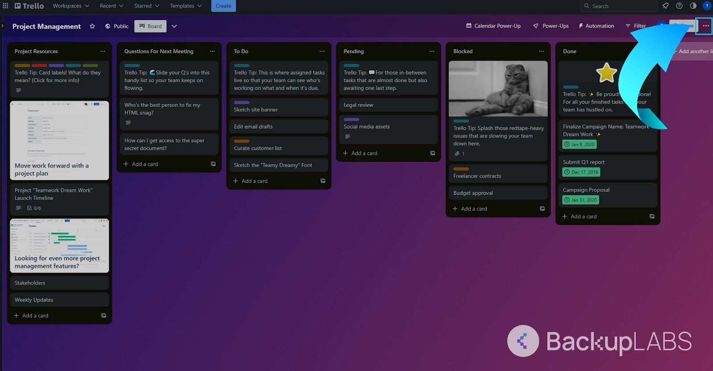This screenshot has width=713, height=371.
Task: Open the Recent dropdown
Action: pos(111,6)
